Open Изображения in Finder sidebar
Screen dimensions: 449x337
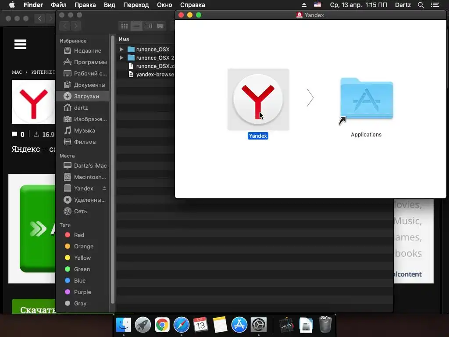click(x=82, y=119)
